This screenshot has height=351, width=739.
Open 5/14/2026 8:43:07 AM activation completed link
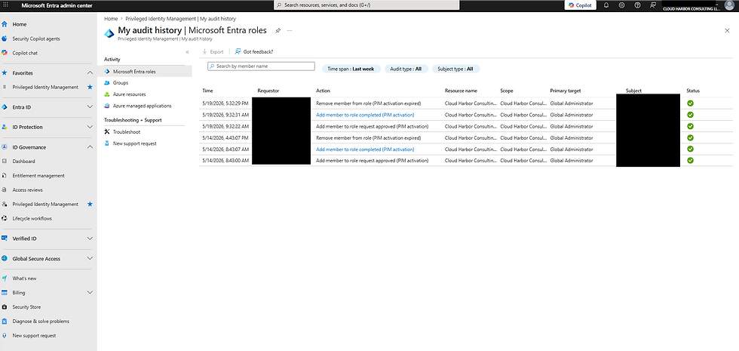coord(365,149)
